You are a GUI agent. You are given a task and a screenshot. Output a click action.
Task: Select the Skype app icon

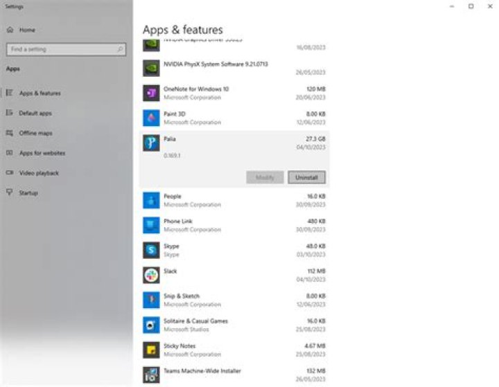pyautogui.click(x=151, y=250)
